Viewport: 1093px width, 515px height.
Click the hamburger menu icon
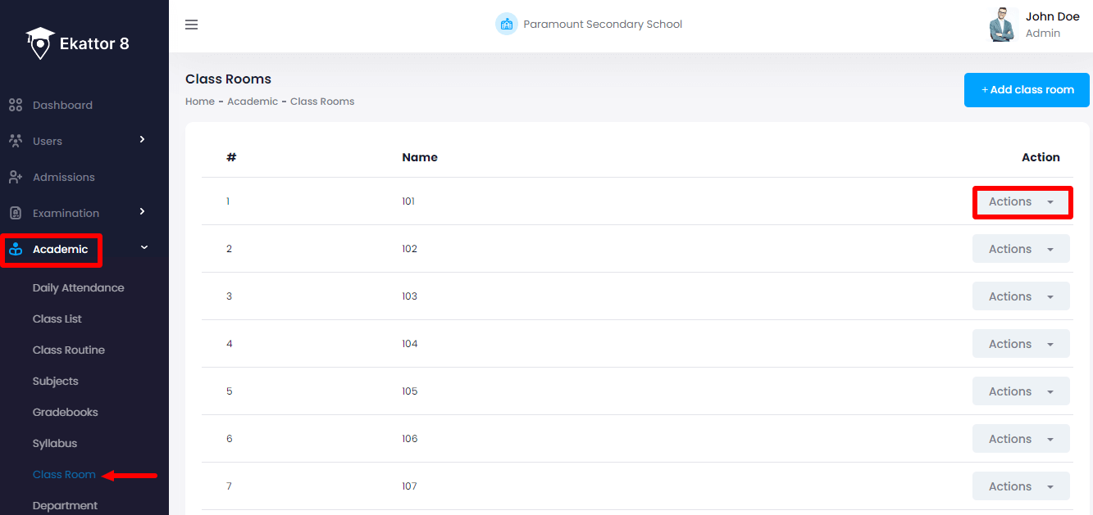coord(192,25)
